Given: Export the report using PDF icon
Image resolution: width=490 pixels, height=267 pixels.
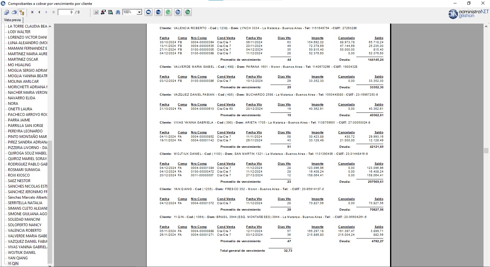Looking at the screenshot, I should click(x=158, y=12).
